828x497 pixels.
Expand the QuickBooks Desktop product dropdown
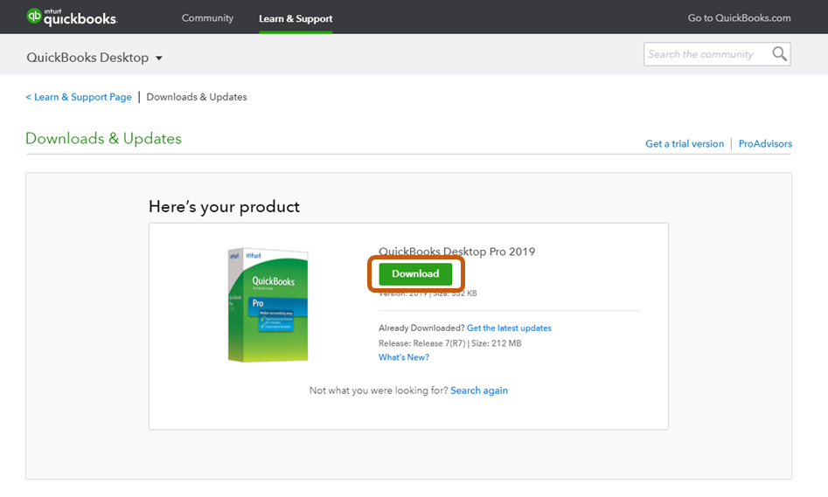[x=94, y=57]
